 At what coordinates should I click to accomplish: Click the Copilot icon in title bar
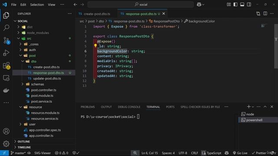point(199,5)
